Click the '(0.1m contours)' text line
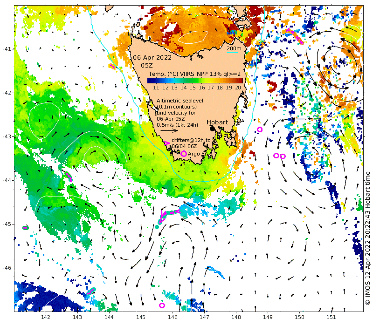Screen dimensions: 373x326 (x=177, y=107)
